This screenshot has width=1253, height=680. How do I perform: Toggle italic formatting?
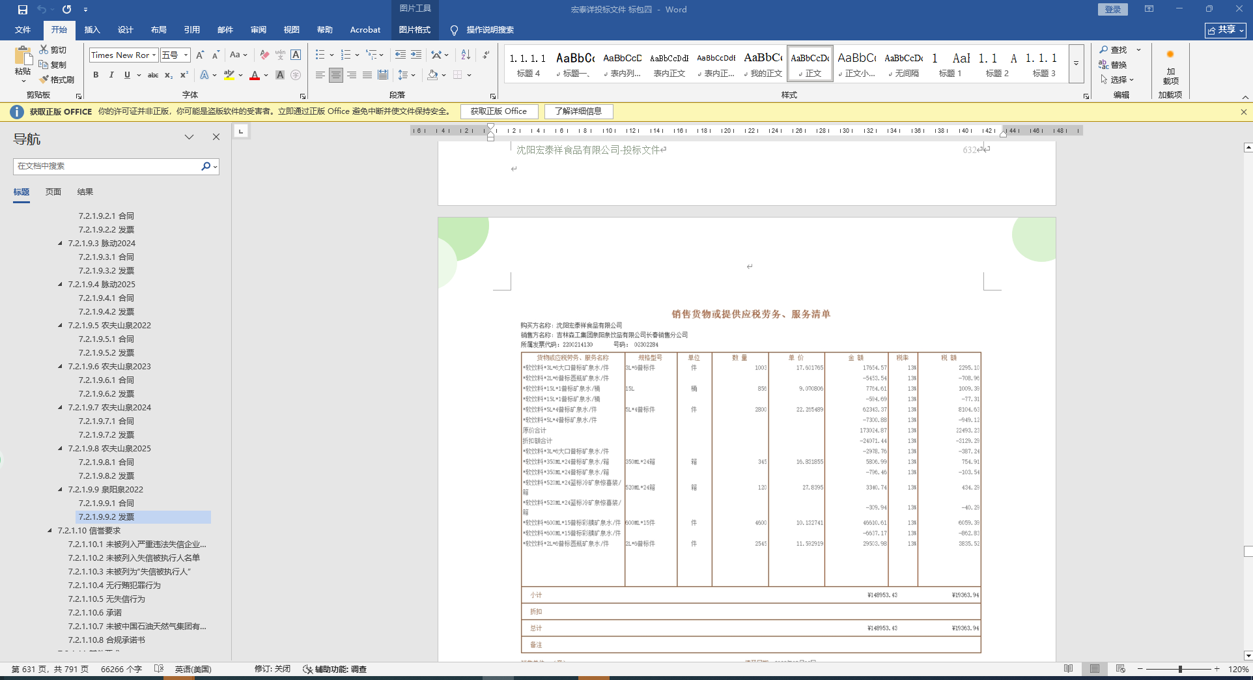click(111, 76)
